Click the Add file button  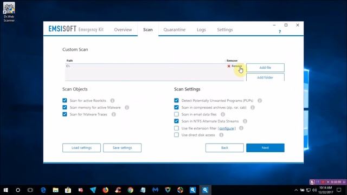pos(265,68)
